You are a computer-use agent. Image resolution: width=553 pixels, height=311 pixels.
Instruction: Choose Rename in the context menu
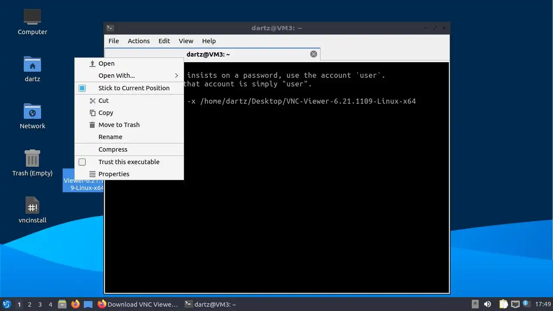[x=129, y=137]
